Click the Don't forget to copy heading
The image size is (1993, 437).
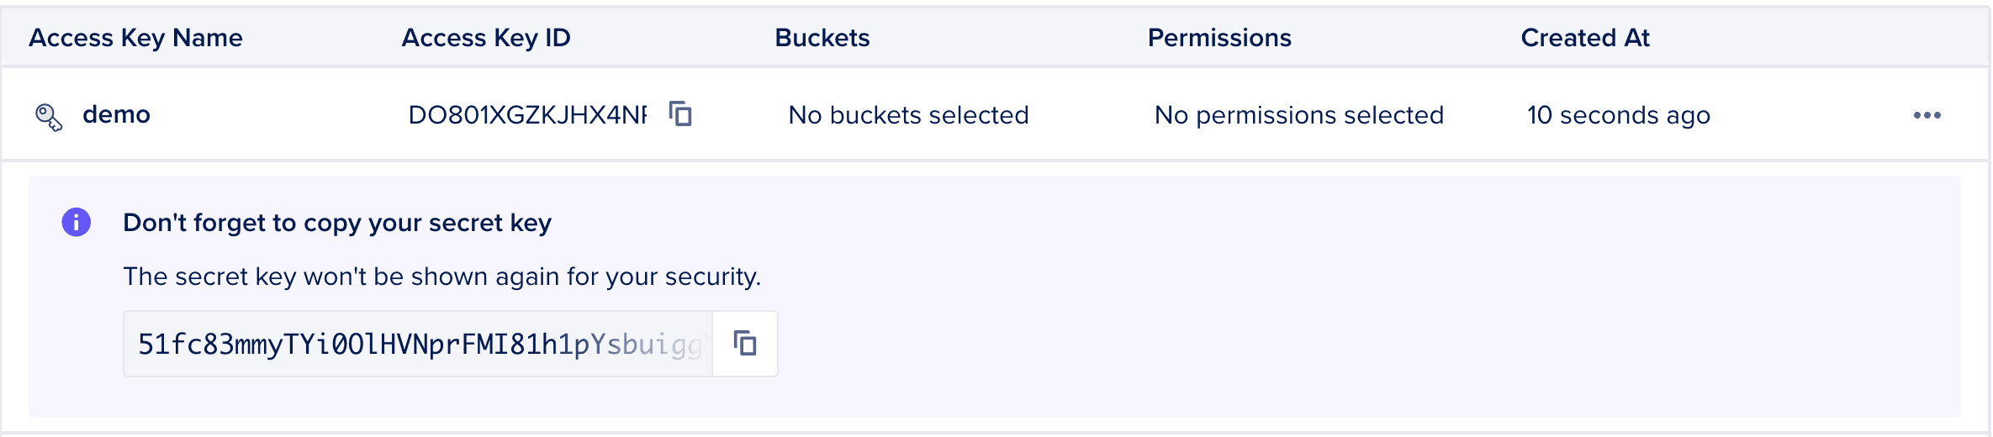337,223
